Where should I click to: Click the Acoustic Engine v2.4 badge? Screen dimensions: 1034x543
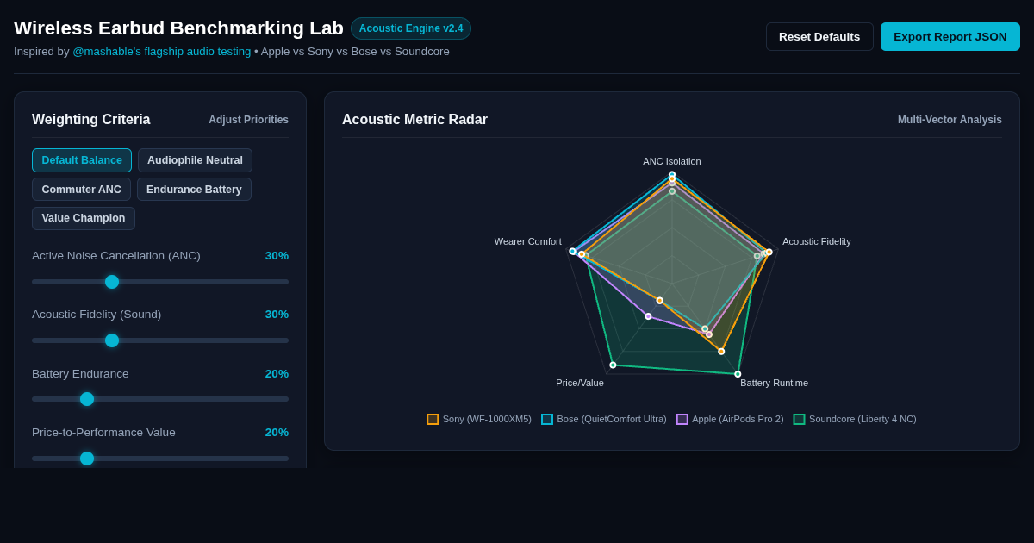411,28
